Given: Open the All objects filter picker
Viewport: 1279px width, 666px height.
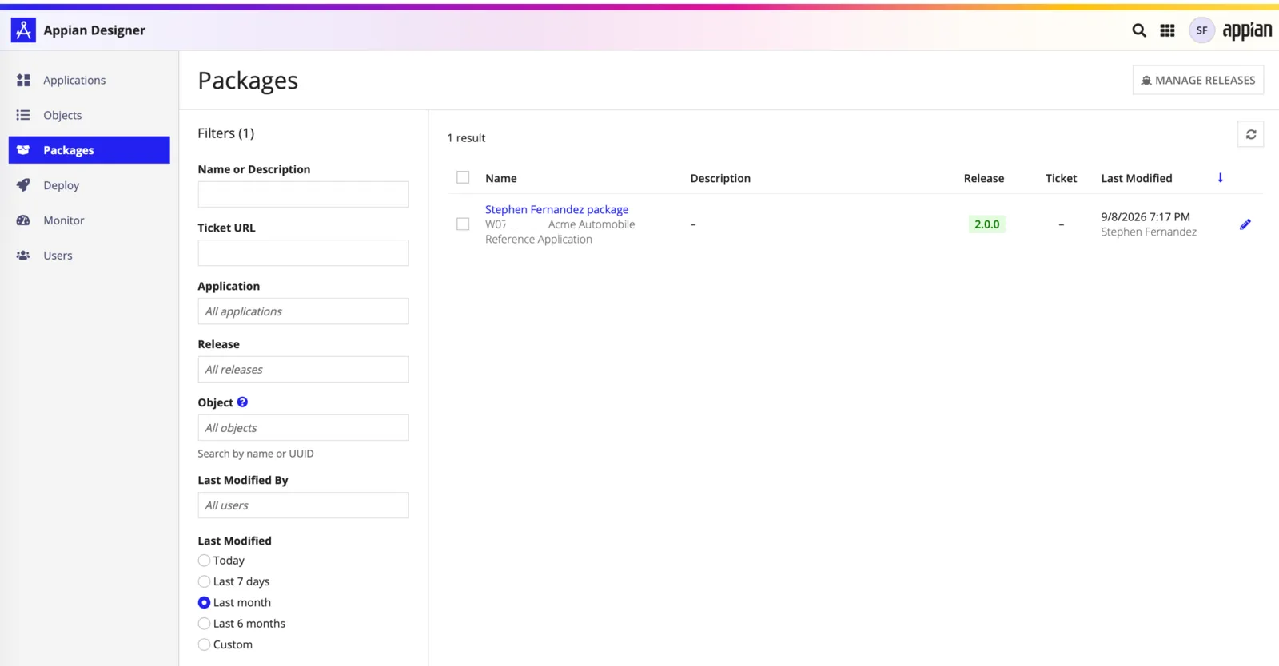Looking at the screenshot, I should click(x=303, y=428).
